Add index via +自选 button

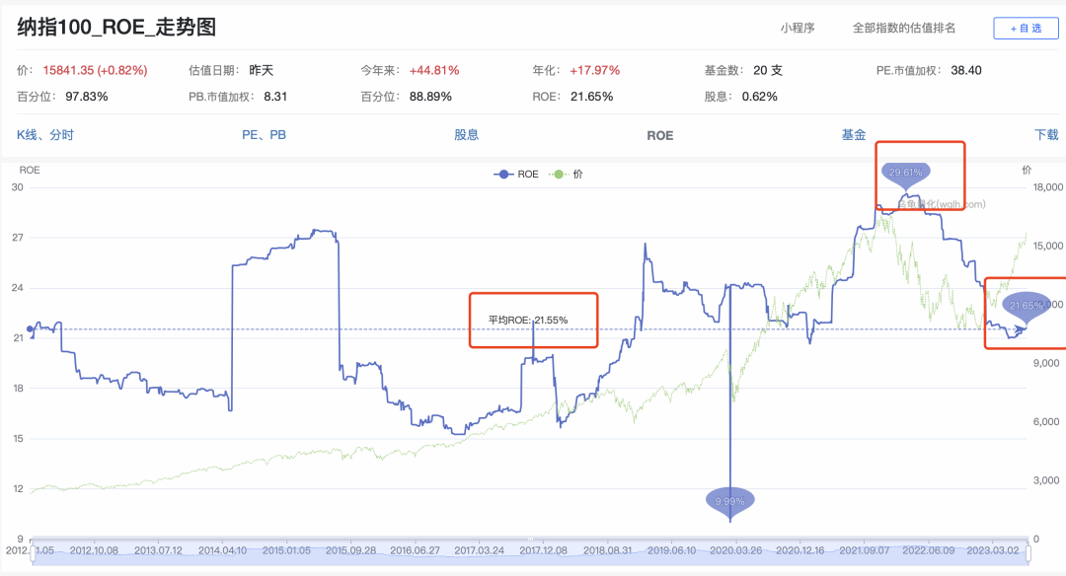(x=1025, y=29)
